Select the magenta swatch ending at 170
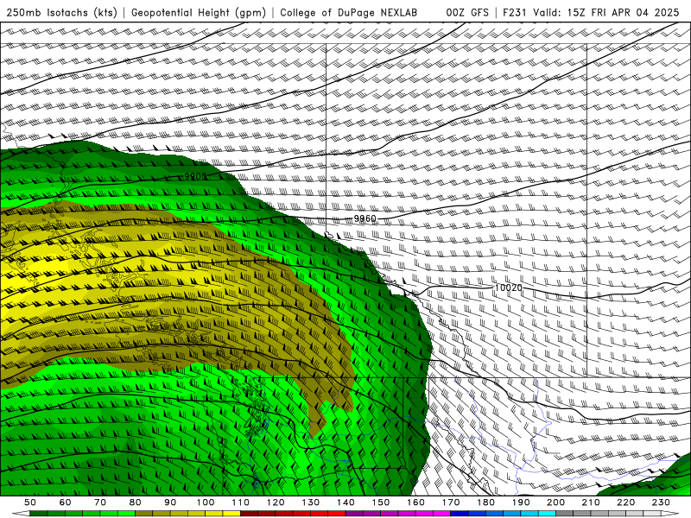Screen dimensions: 691x518 click(441, 514)
